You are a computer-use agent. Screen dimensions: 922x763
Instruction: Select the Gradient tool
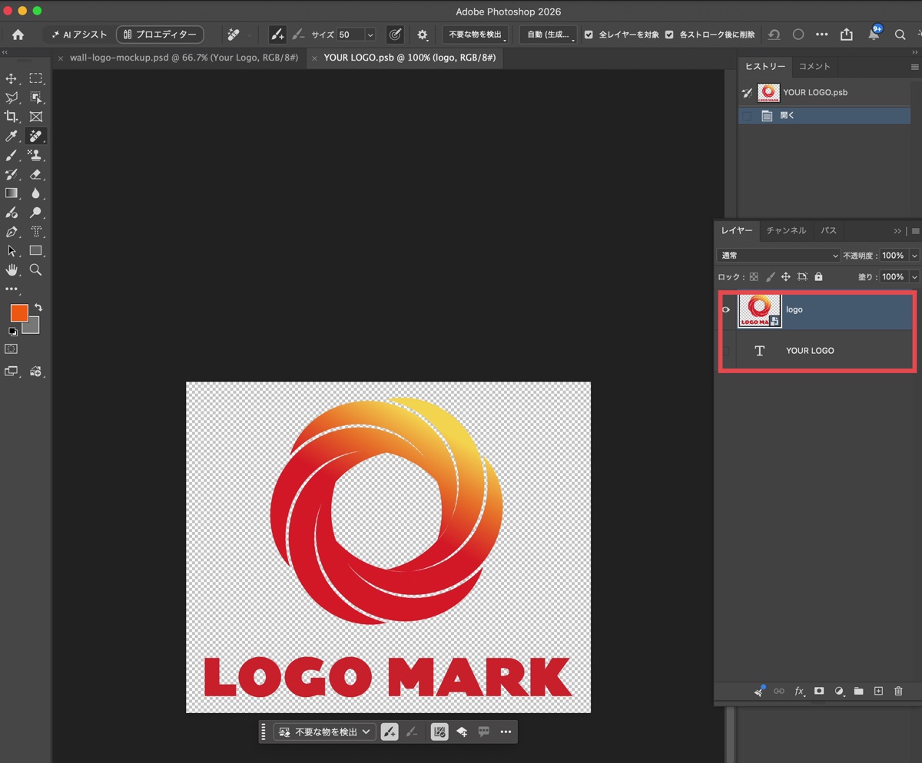click(x=12, y=193)
